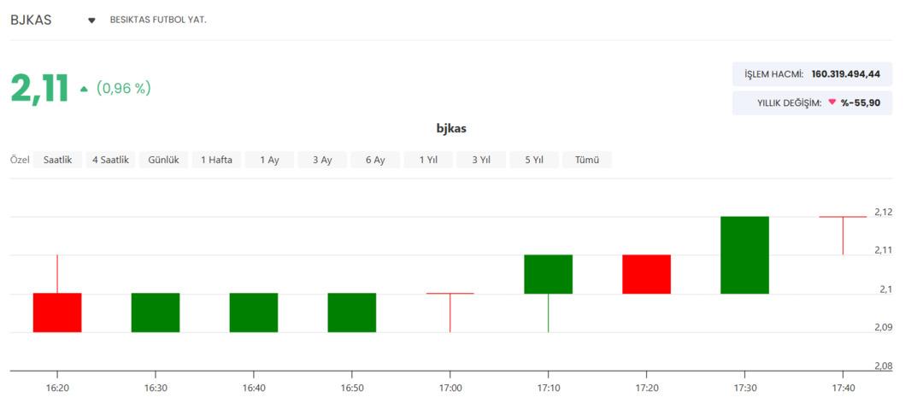Click the red candle at 16:20
The height and width of the screenshot is (409, 923).
coord(57,313)
